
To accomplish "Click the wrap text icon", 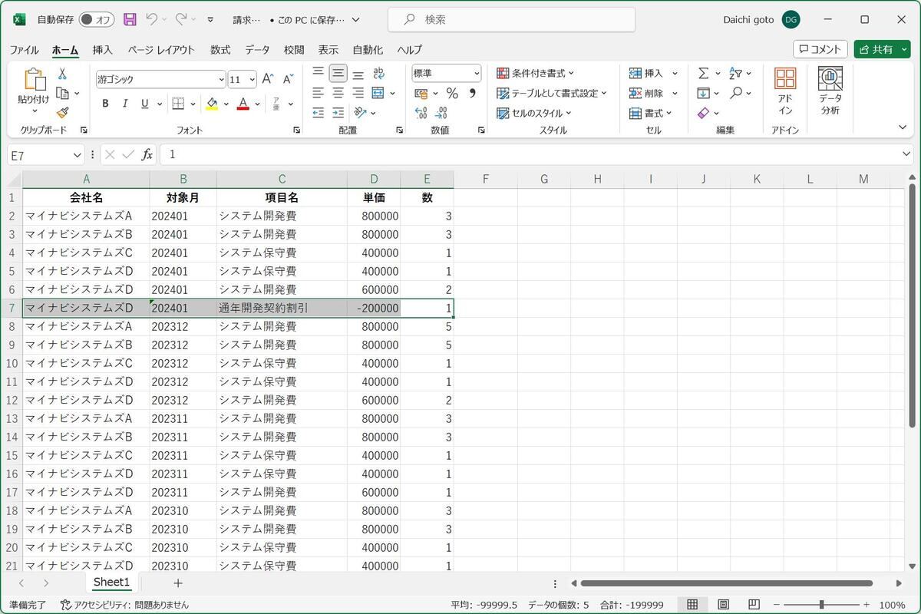I will tap(378, 74).
